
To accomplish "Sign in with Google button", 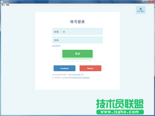I will (x=90, y=68).
